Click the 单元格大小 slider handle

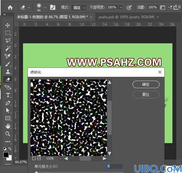click(36, 172)
